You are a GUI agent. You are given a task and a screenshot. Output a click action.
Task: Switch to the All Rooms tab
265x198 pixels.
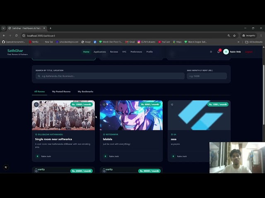click(x=39, y=92)
